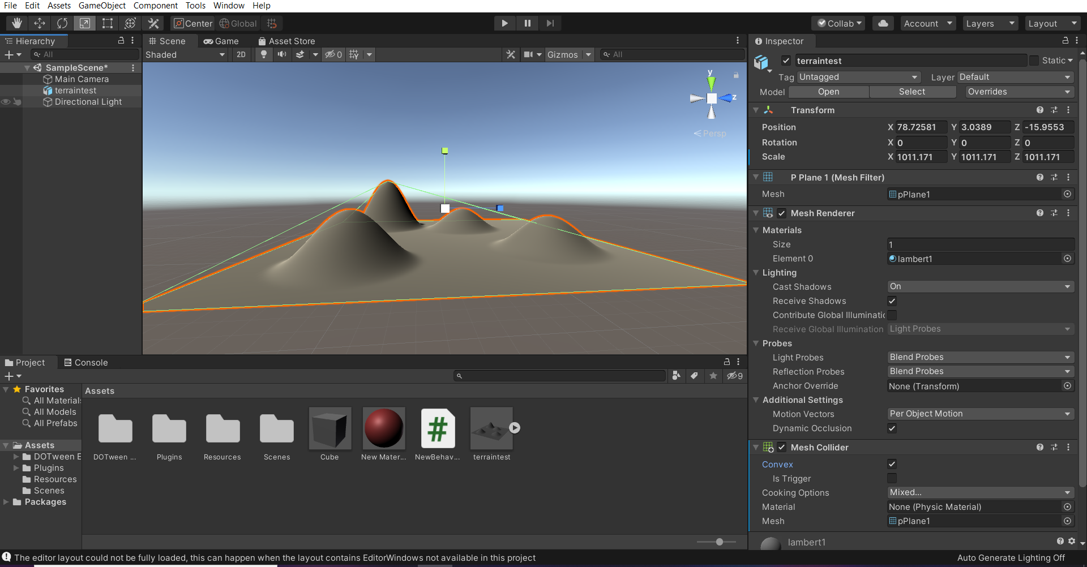
Task: Open scene camera settings icon
Action: [528, 54]
